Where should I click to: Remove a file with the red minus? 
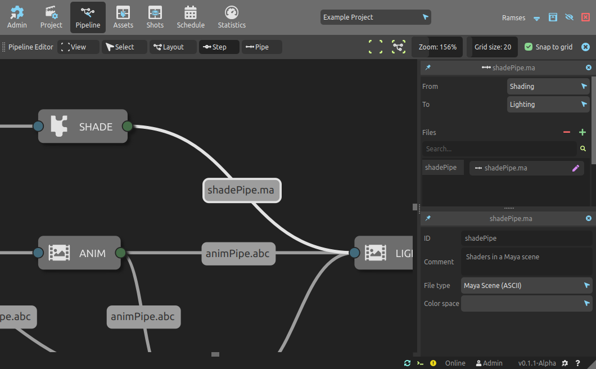coord(567,132)
